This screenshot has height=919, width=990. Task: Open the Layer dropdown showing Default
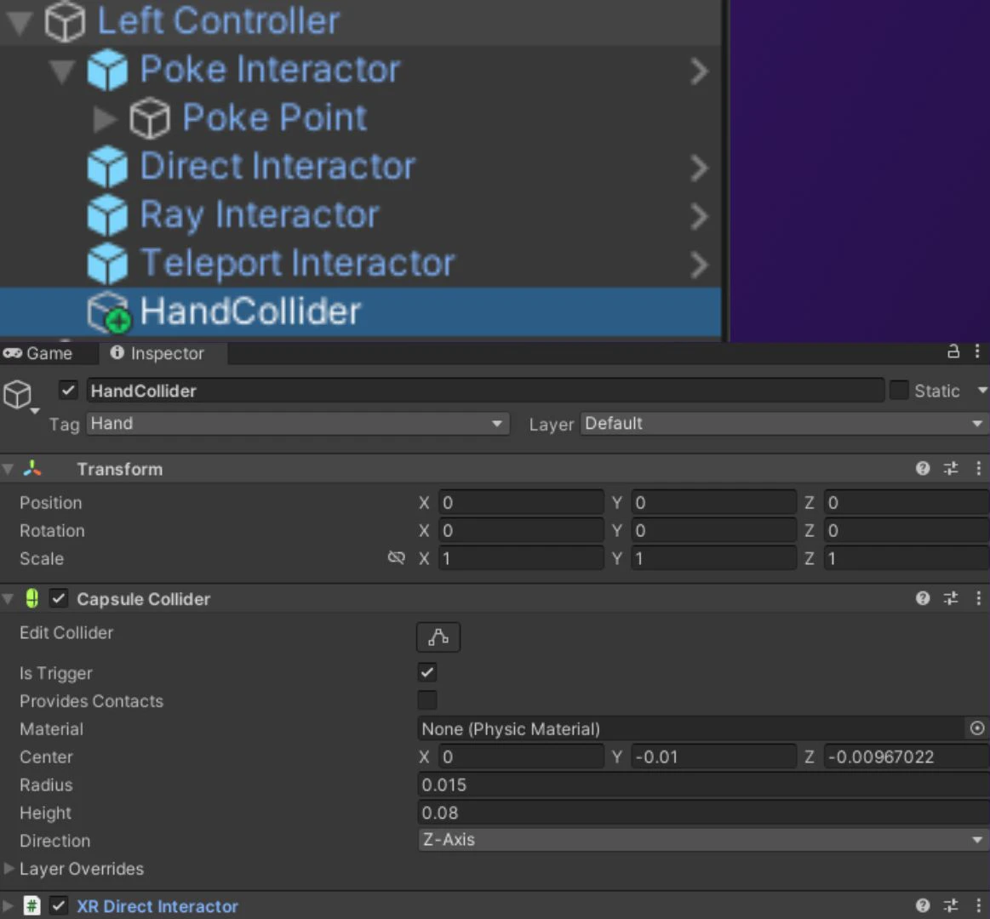click(x=783, y=424)
